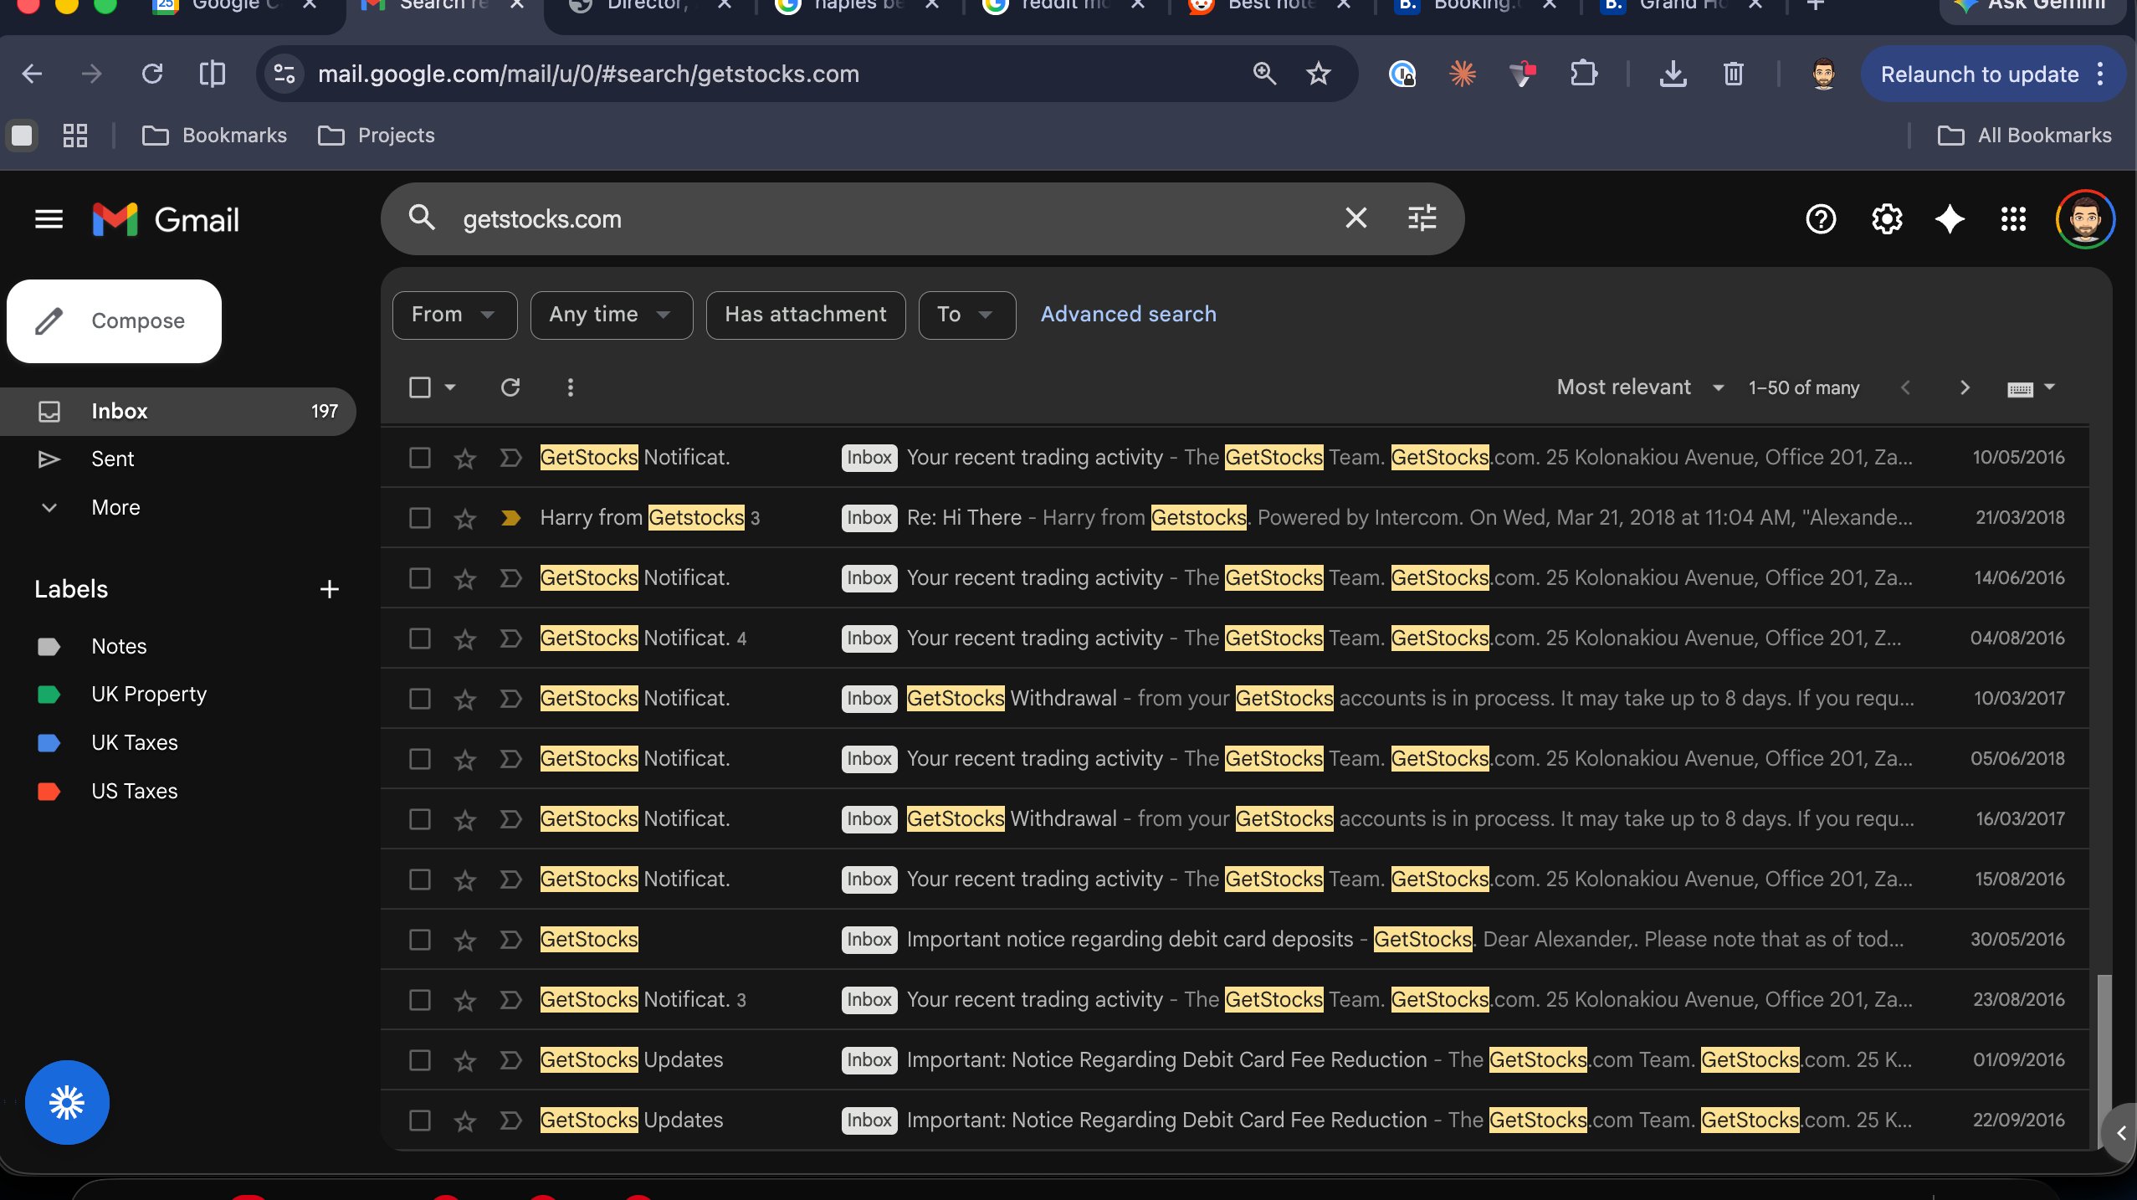Open advanced search options via sliders icon

click(1421, 218)
